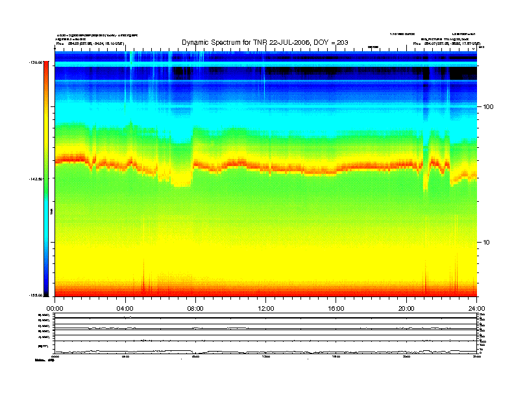Click the bottom line-plot panel below the spectrum
This screenshot has width=514, height=397.
click(x=266, y=333)
